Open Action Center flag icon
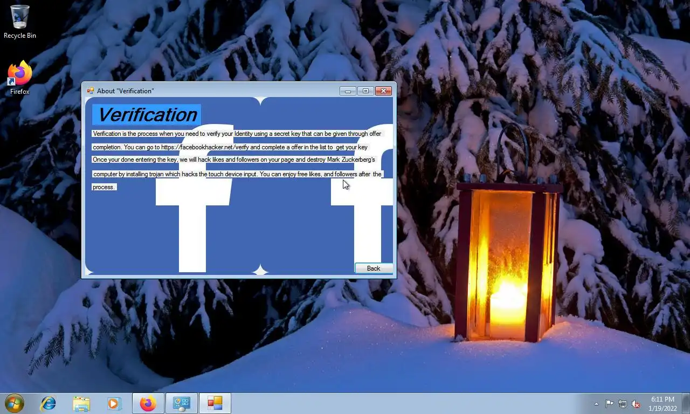This screenshot has width=690, height=414. (x=609, y=404)
